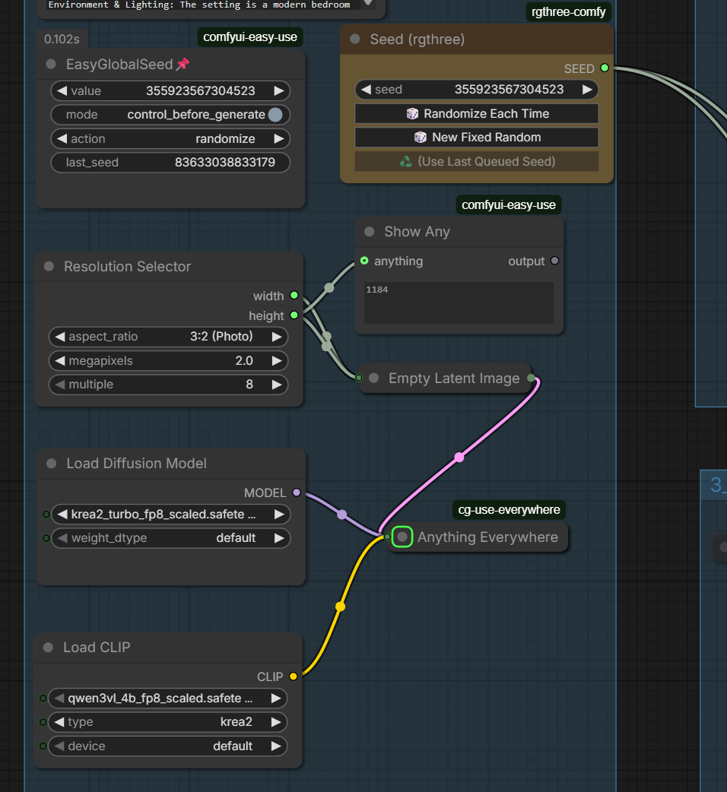Viewport: 727px width, 792px height.
Task: Click the Use Last Queued Seed button
Action: (x=476, y=162)
